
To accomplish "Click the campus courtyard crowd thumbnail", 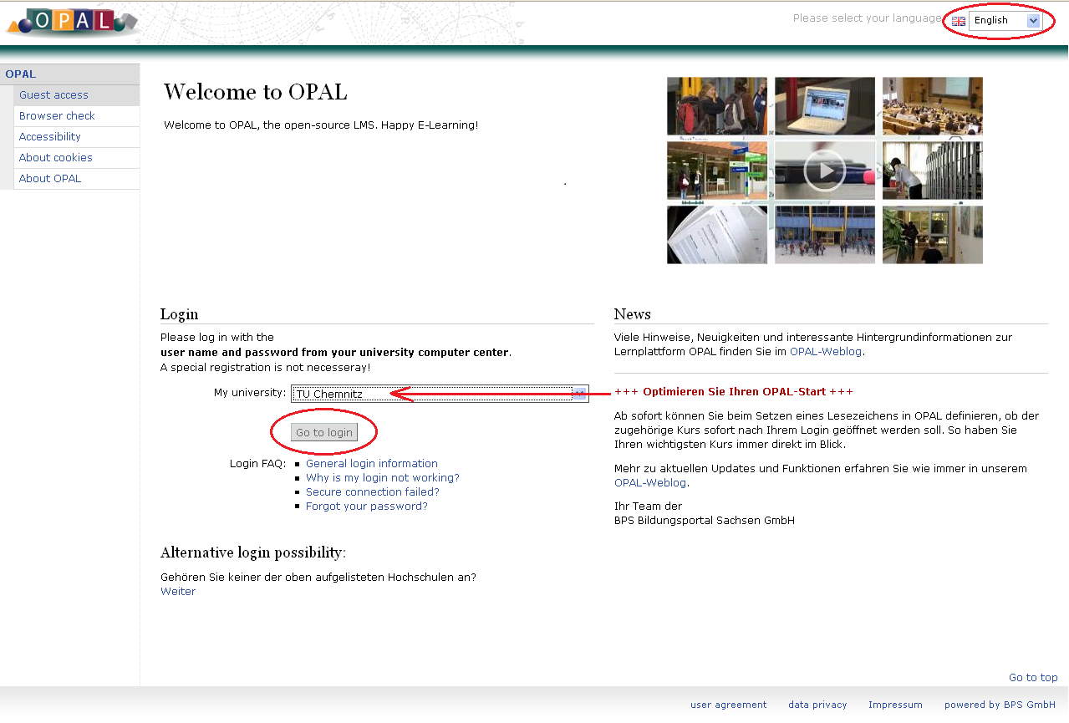I will (825, 235).
